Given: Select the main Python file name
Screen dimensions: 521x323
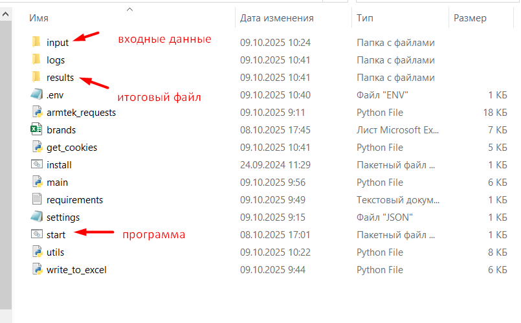Looking at the screenshot, I should click(57, 183).
